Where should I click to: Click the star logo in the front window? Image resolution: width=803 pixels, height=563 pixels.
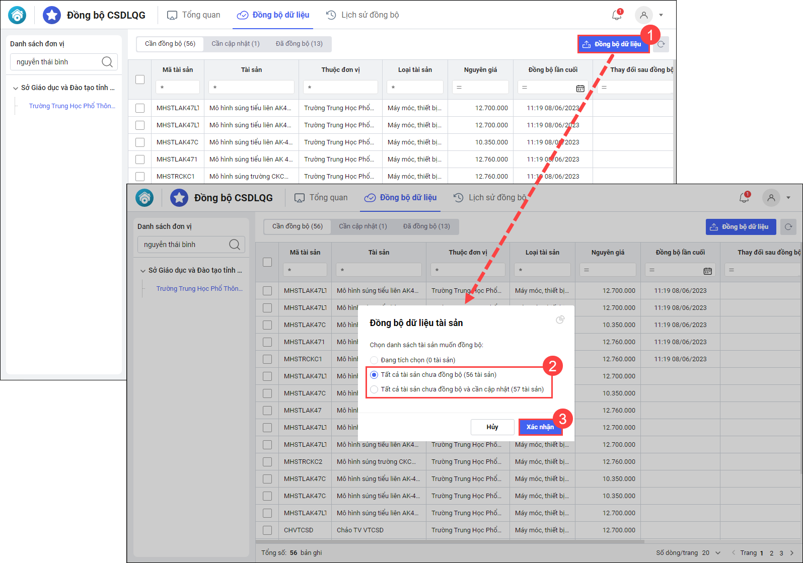click(x=179, y=198)
